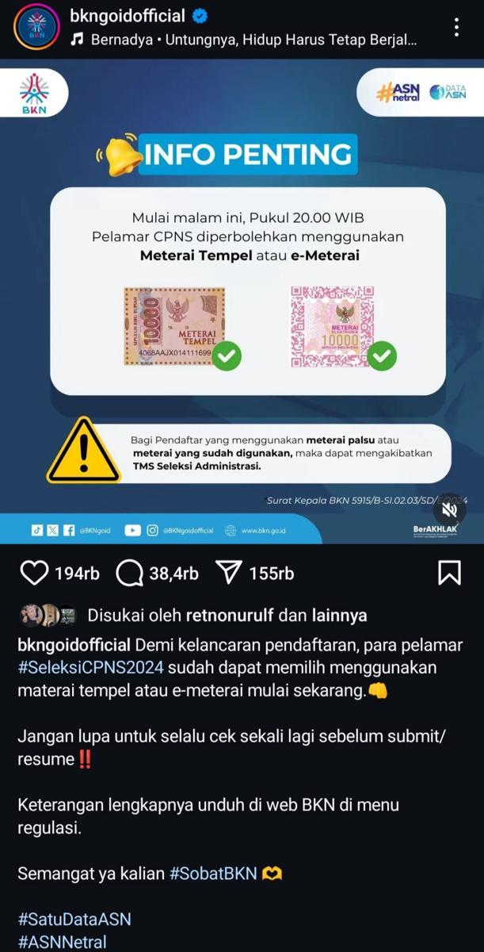Unmute audio with the speaker icon
This screenshot has width=484, height=952.
tap(449, 509)
